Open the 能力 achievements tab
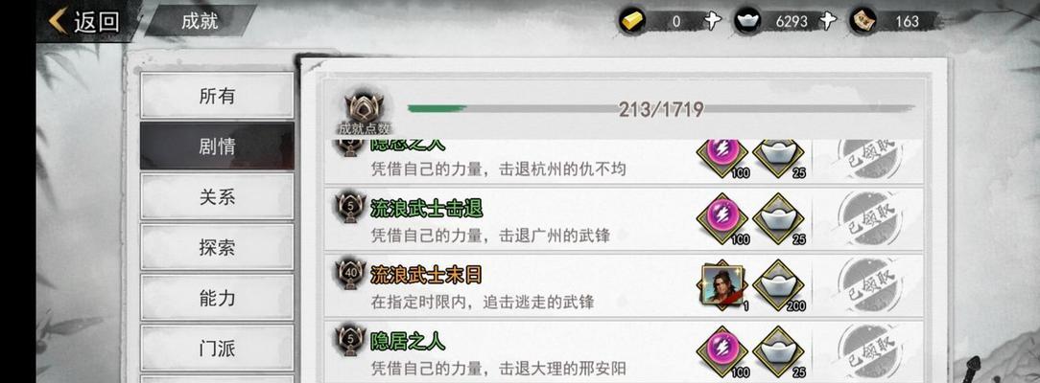 click(217, 298)
